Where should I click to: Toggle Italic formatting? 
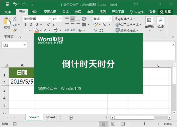click(x=31, y=25)
